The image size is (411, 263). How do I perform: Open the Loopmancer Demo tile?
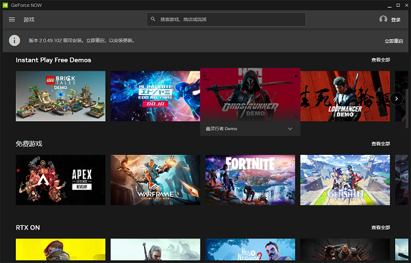[345, 96]
